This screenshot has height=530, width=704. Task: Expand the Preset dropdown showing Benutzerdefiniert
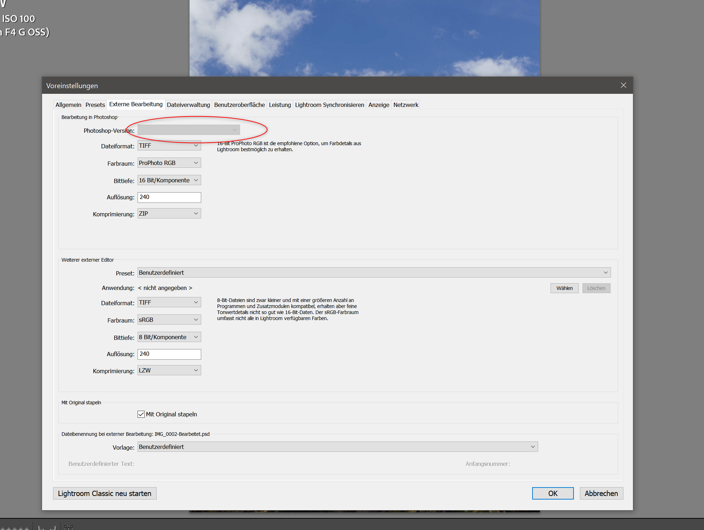click(373, 272)
